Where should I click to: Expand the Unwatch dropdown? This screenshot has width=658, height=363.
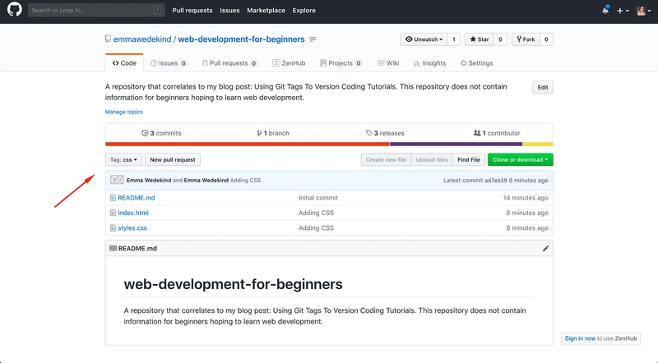pyautogui.click(x=424, y=39)
